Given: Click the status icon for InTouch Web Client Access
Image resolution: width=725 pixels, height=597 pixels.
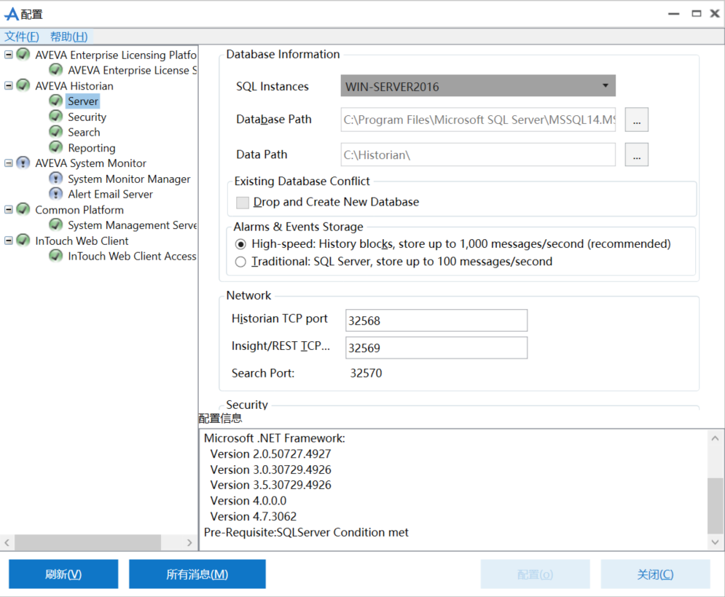Looking at the screenshot, I should pos(55,256).
